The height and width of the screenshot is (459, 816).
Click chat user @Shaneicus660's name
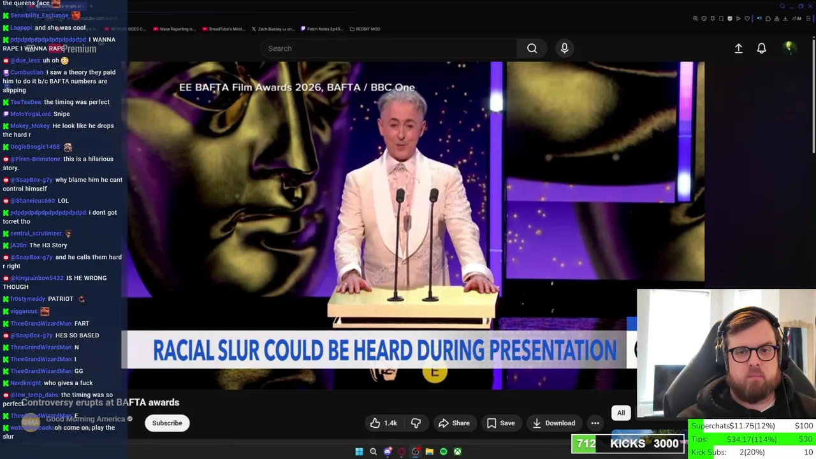click(33, 201)
